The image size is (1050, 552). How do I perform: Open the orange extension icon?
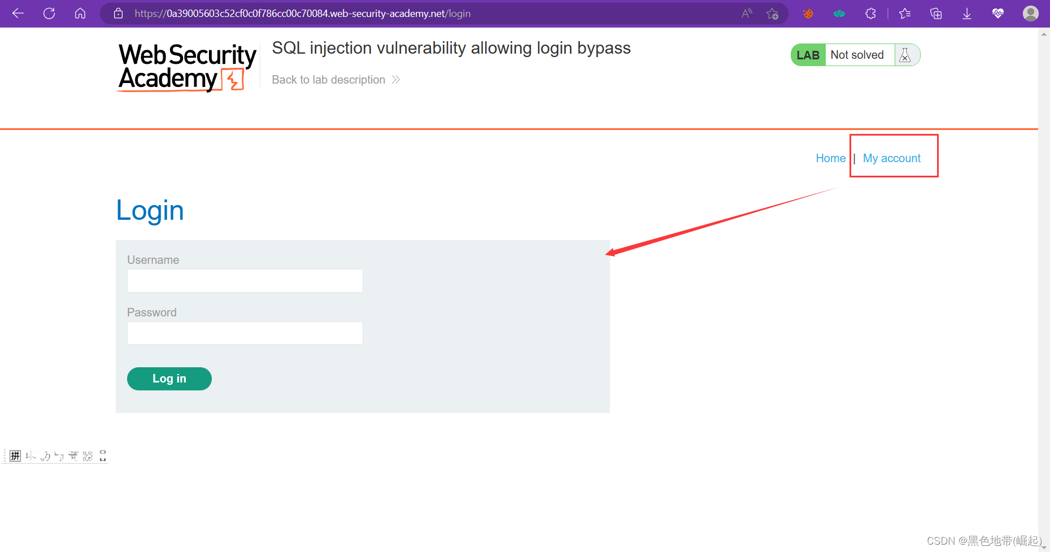click(x=808, y=14)
